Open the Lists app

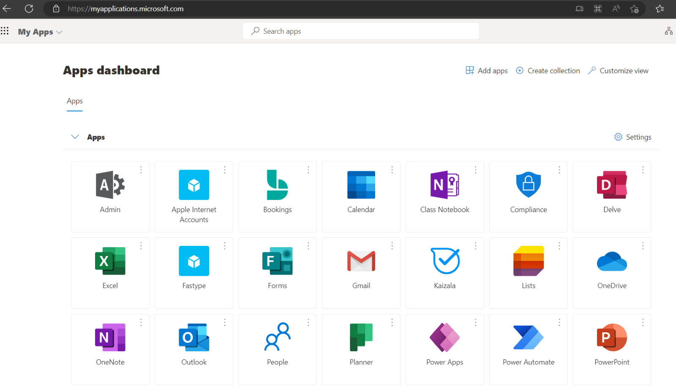coord(529,261)
